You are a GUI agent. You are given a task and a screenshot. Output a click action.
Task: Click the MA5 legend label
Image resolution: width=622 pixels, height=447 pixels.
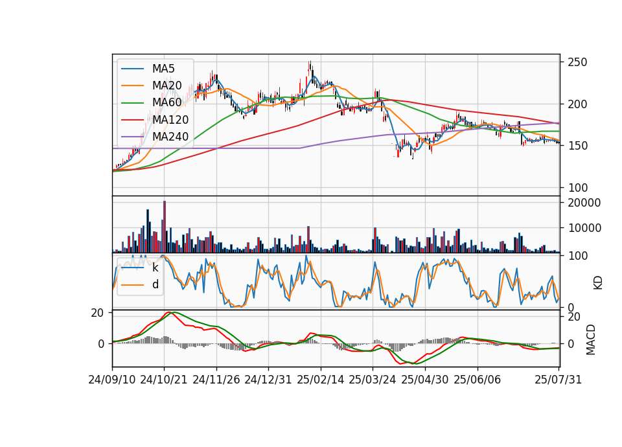163,69
